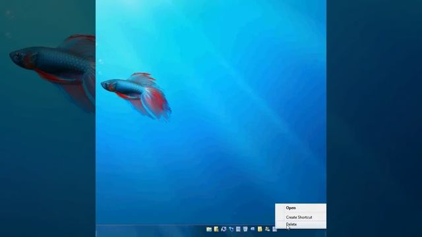422x237 pixels.
Task: Click the open folder icon on taskbar
Action: (209, 229)
